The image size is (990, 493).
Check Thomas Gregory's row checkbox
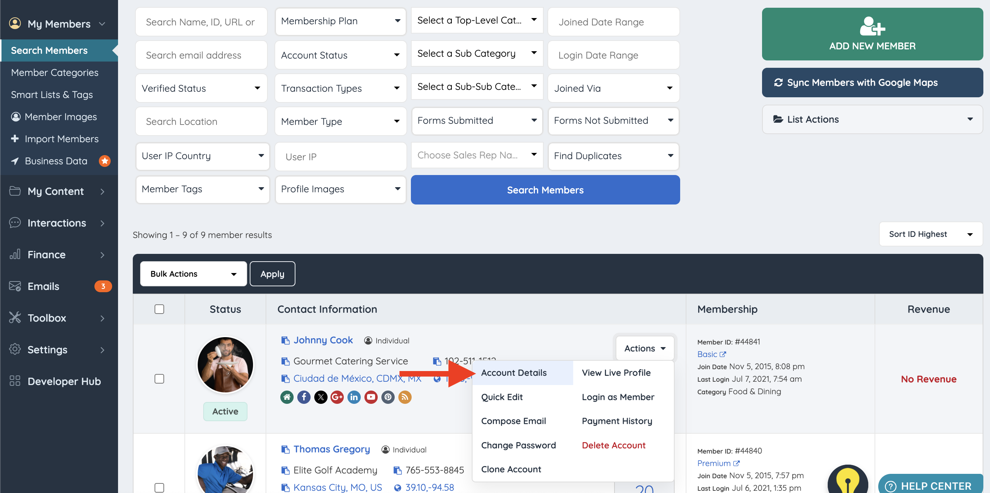click(159, 487)
